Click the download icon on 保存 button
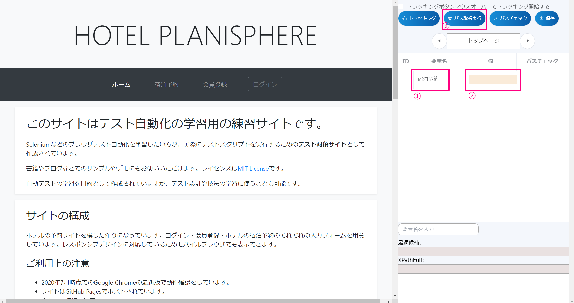574x303 pixels. point(541,18)
